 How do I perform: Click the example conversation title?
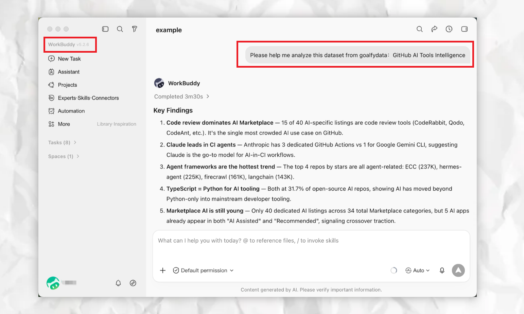169,30
